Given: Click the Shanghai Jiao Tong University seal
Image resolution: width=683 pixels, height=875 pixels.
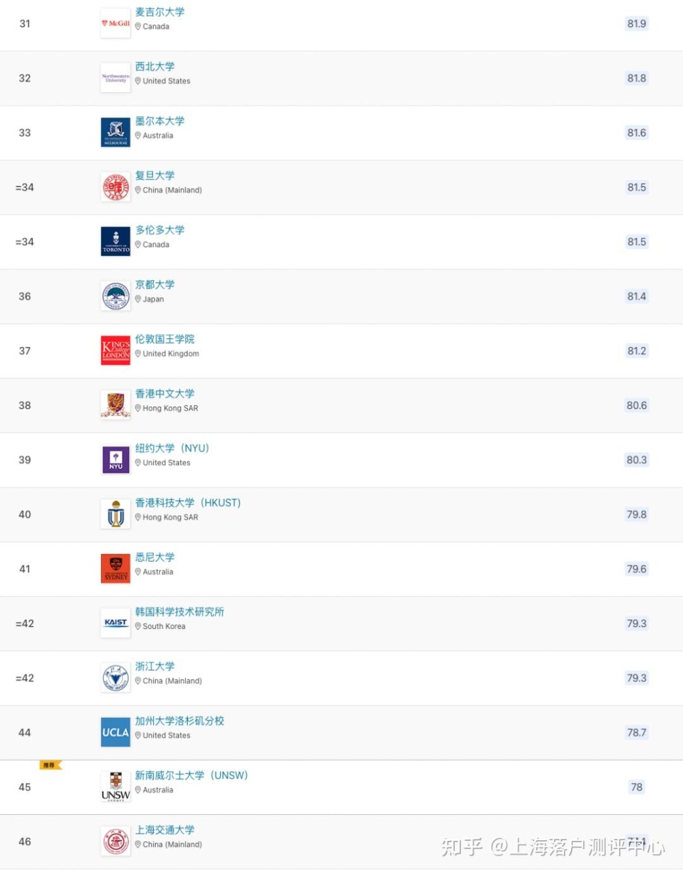Looking at the screenshot, I should 115,842.
